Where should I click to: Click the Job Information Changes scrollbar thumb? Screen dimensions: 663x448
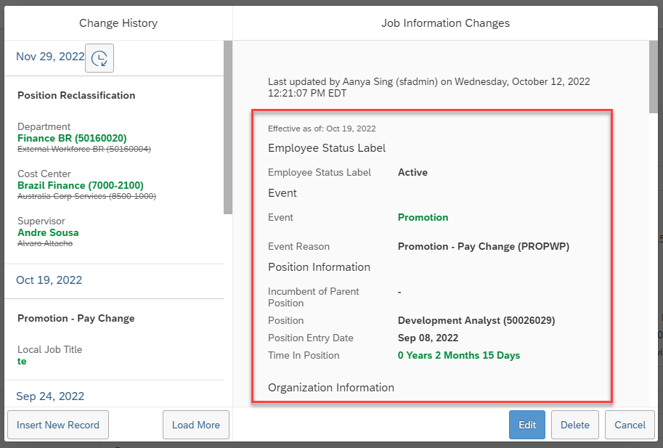point(654,77)
